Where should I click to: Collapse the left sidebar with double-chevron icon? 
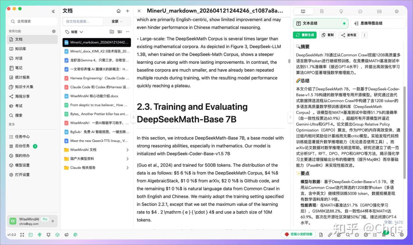53,11
